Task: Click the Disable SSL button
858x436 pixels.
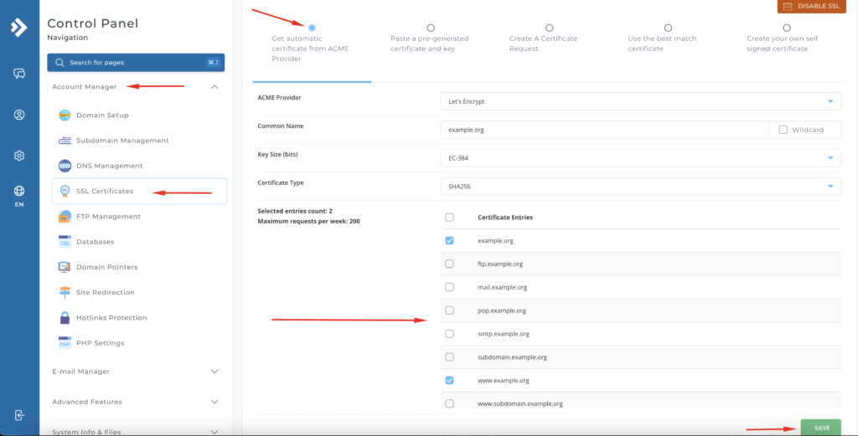Action: [x=809, y=7]
